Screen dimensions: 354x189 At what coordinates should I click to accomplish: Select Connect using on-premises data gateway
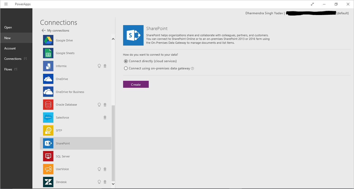(157, 68)
